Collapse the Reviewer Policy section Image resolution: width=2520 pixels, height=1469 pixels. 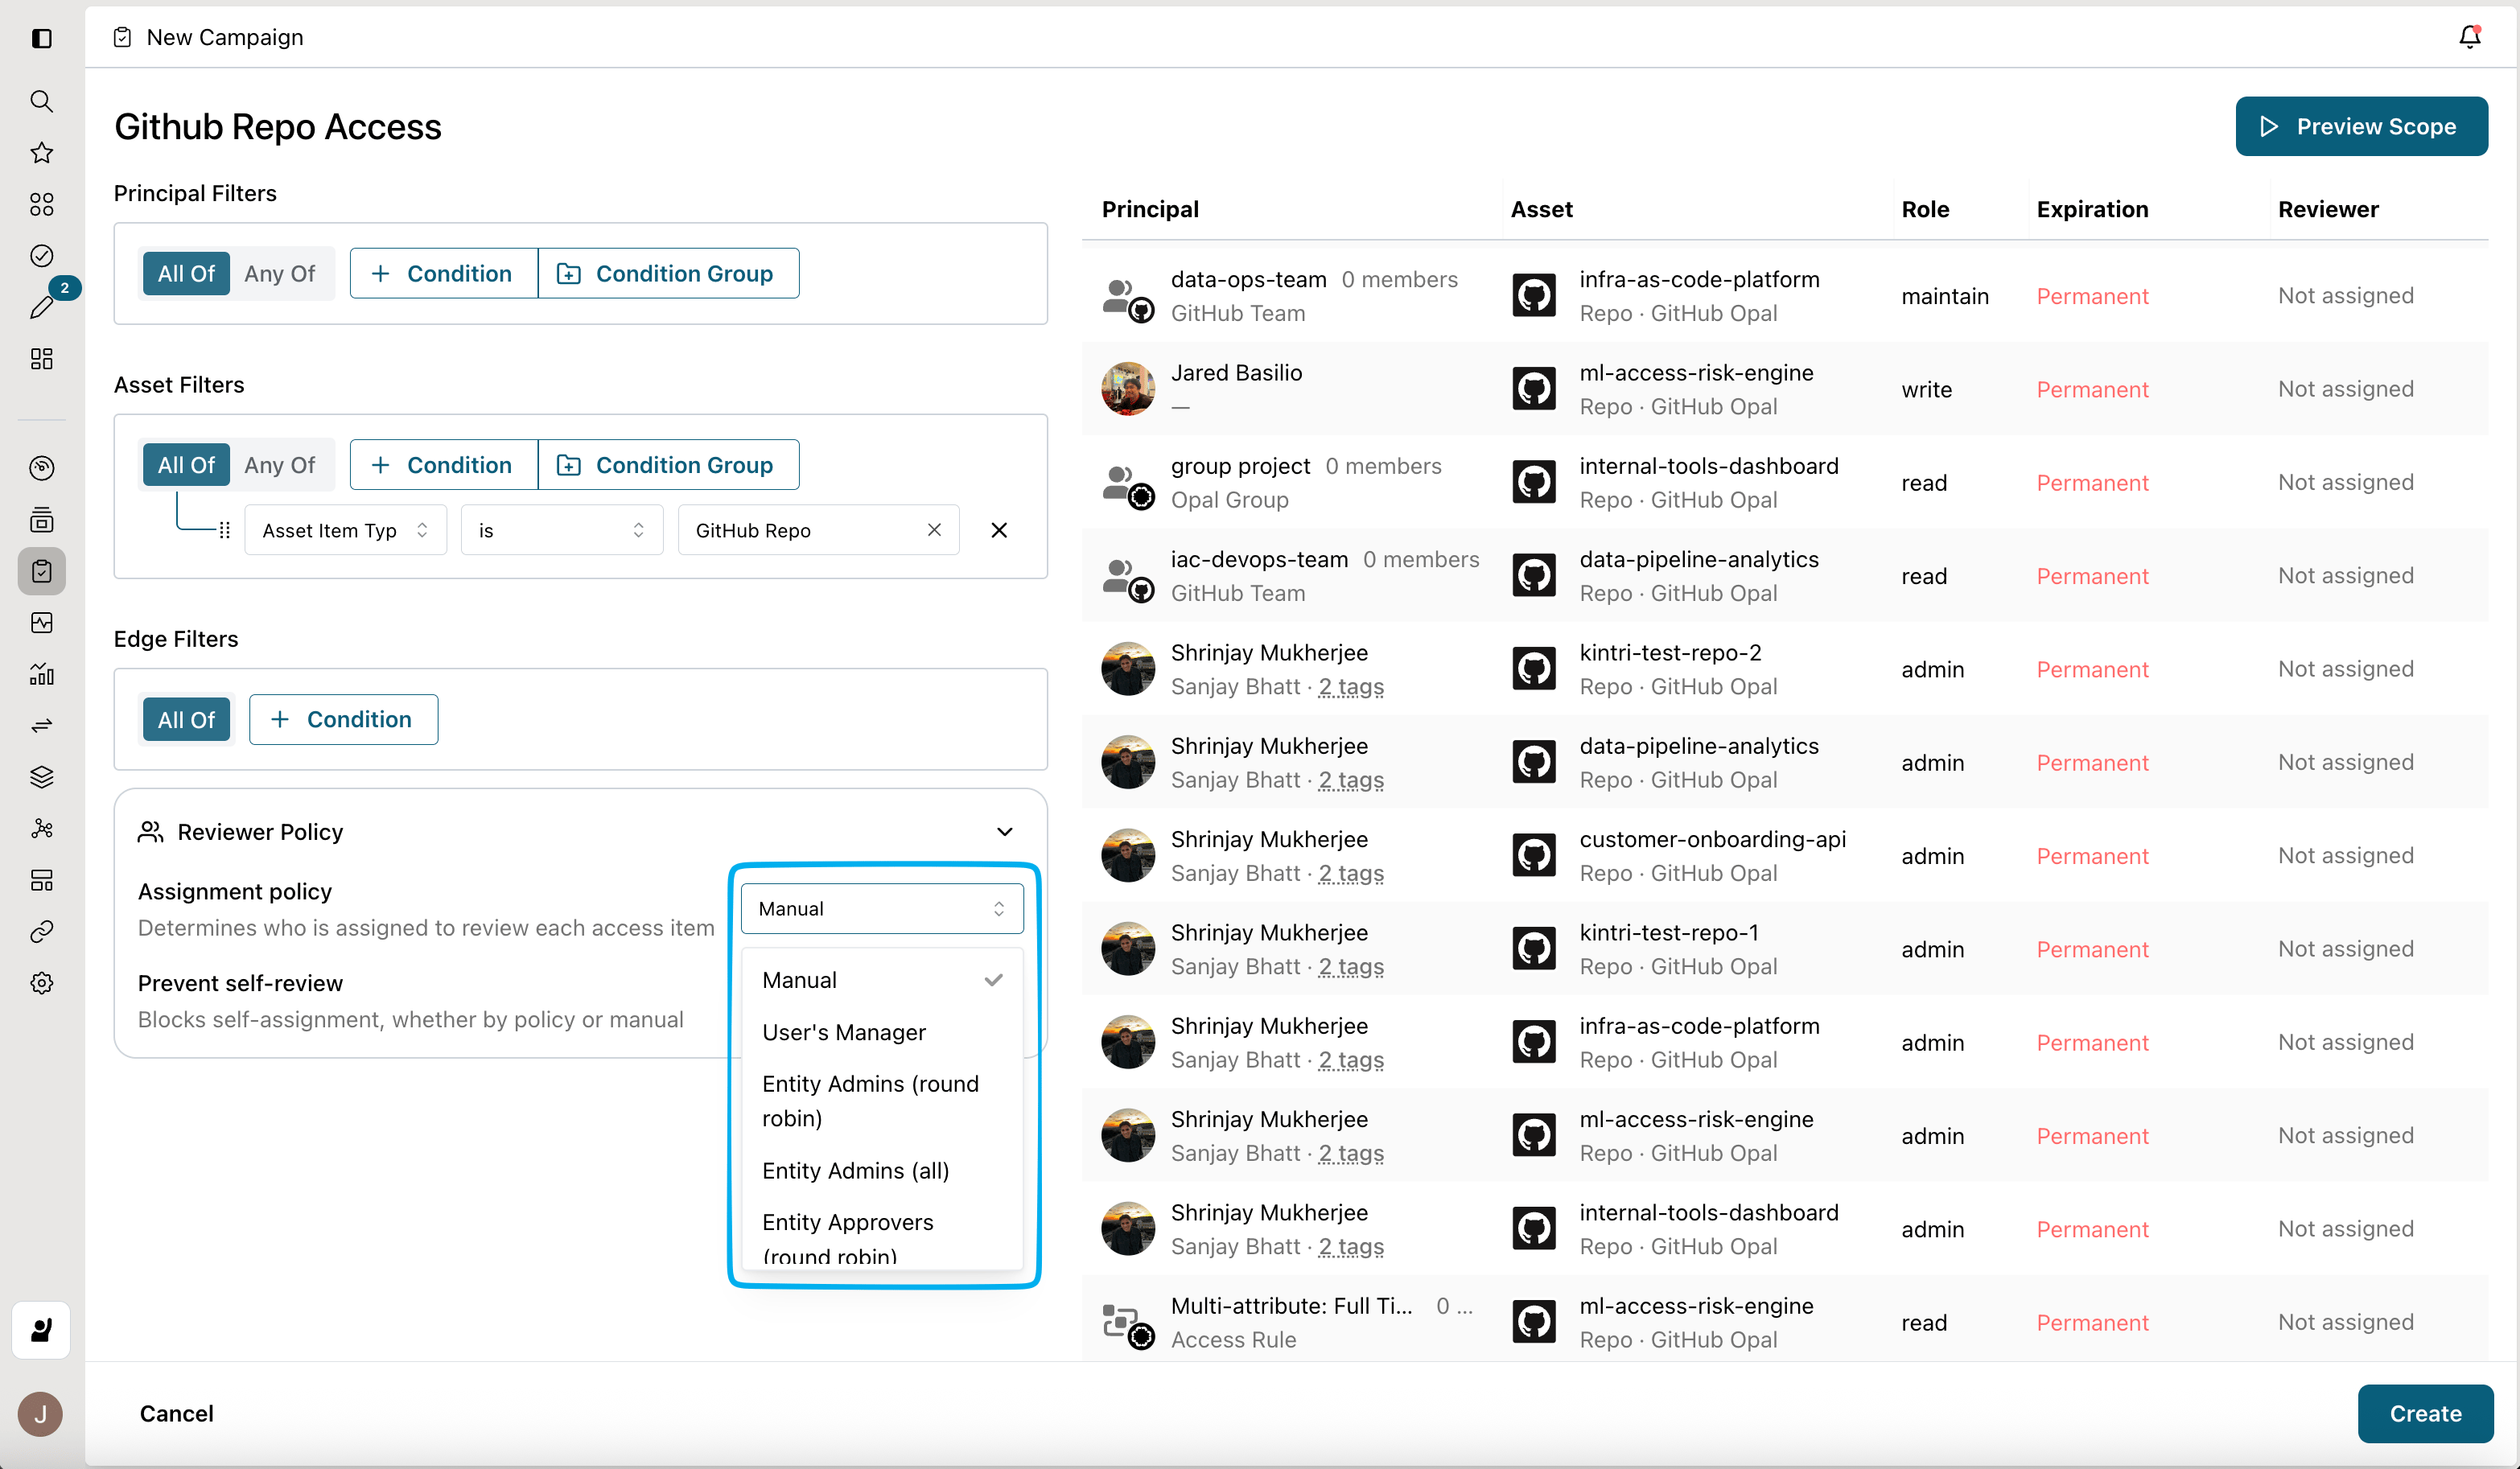[1004, 832]
